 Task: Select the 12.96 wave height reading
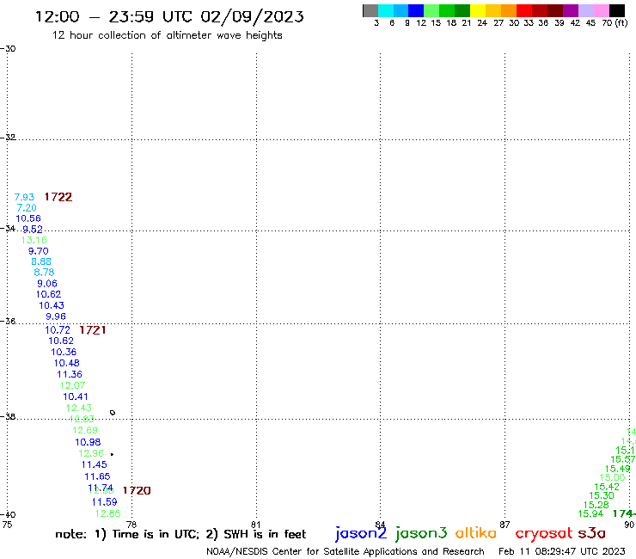pos(91,454)
